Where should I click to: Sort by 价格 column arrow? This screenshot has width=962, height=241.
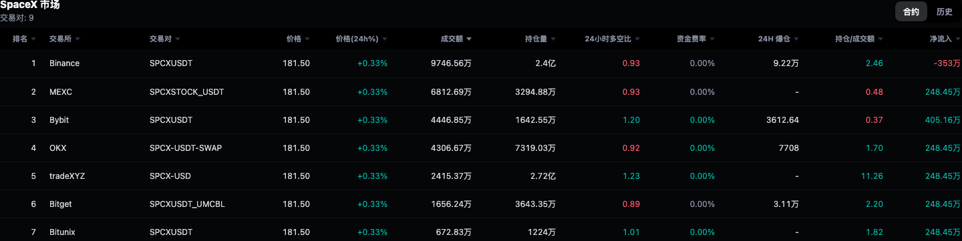click(x=307, y=39)
